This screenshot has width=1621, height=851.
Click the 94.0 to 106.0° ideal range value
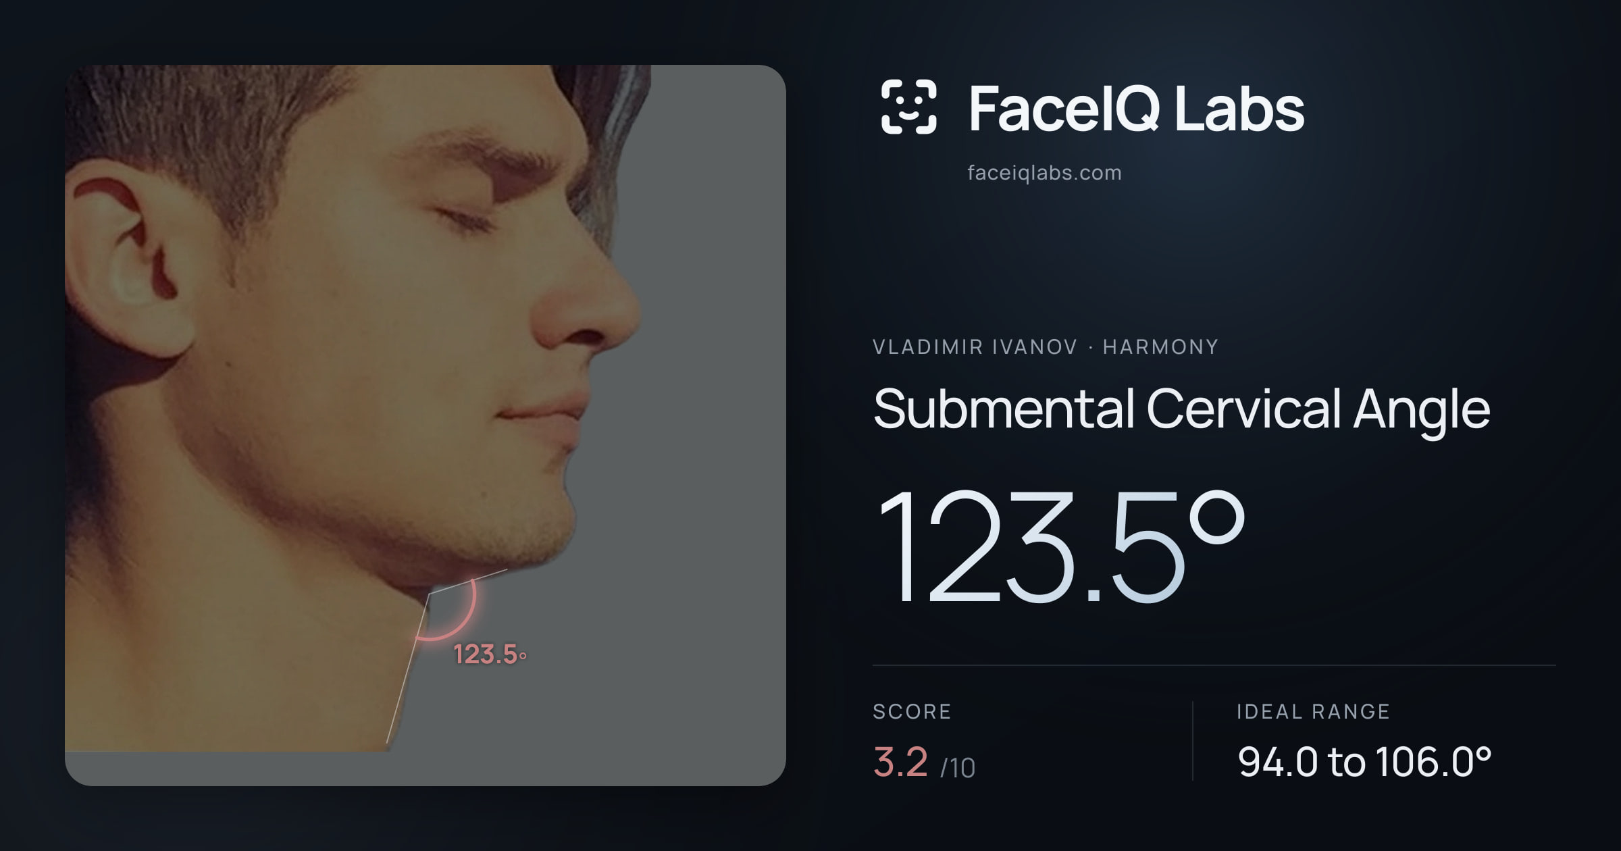(1364, 762)
